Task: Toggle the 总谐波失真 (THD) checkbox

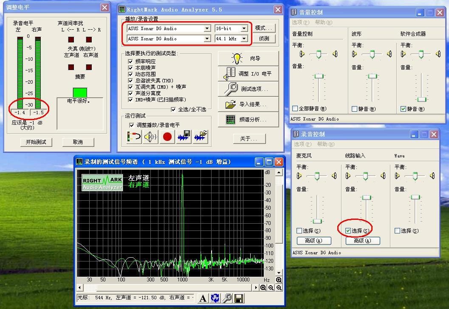Action: [130, 81]
